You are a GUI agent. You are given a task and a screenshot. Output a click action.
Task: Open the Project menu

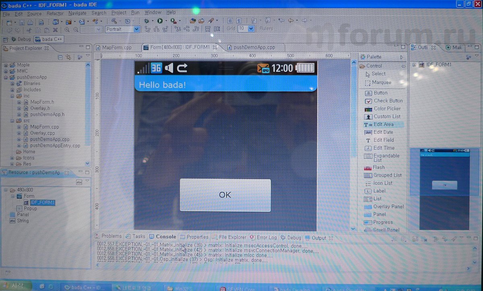(x=119, y=13)
